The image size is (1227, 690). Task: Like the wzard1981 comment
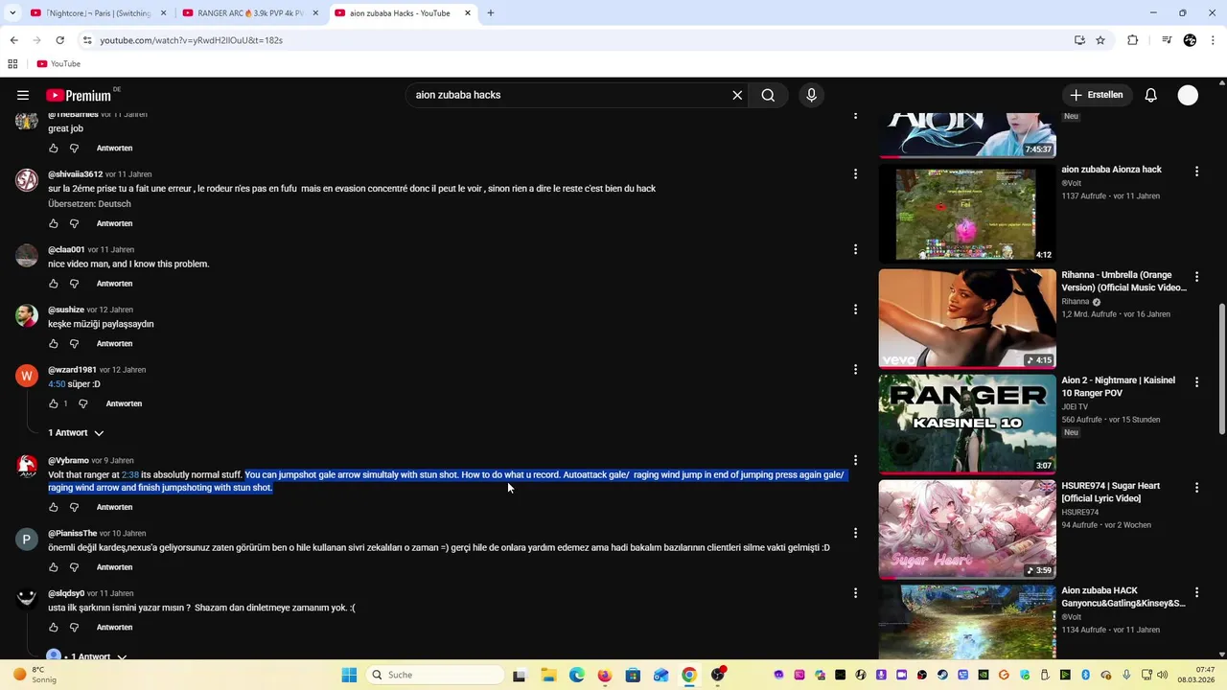point(54,403)
